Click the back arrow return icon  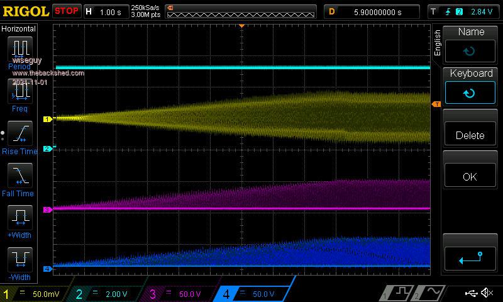470,257
